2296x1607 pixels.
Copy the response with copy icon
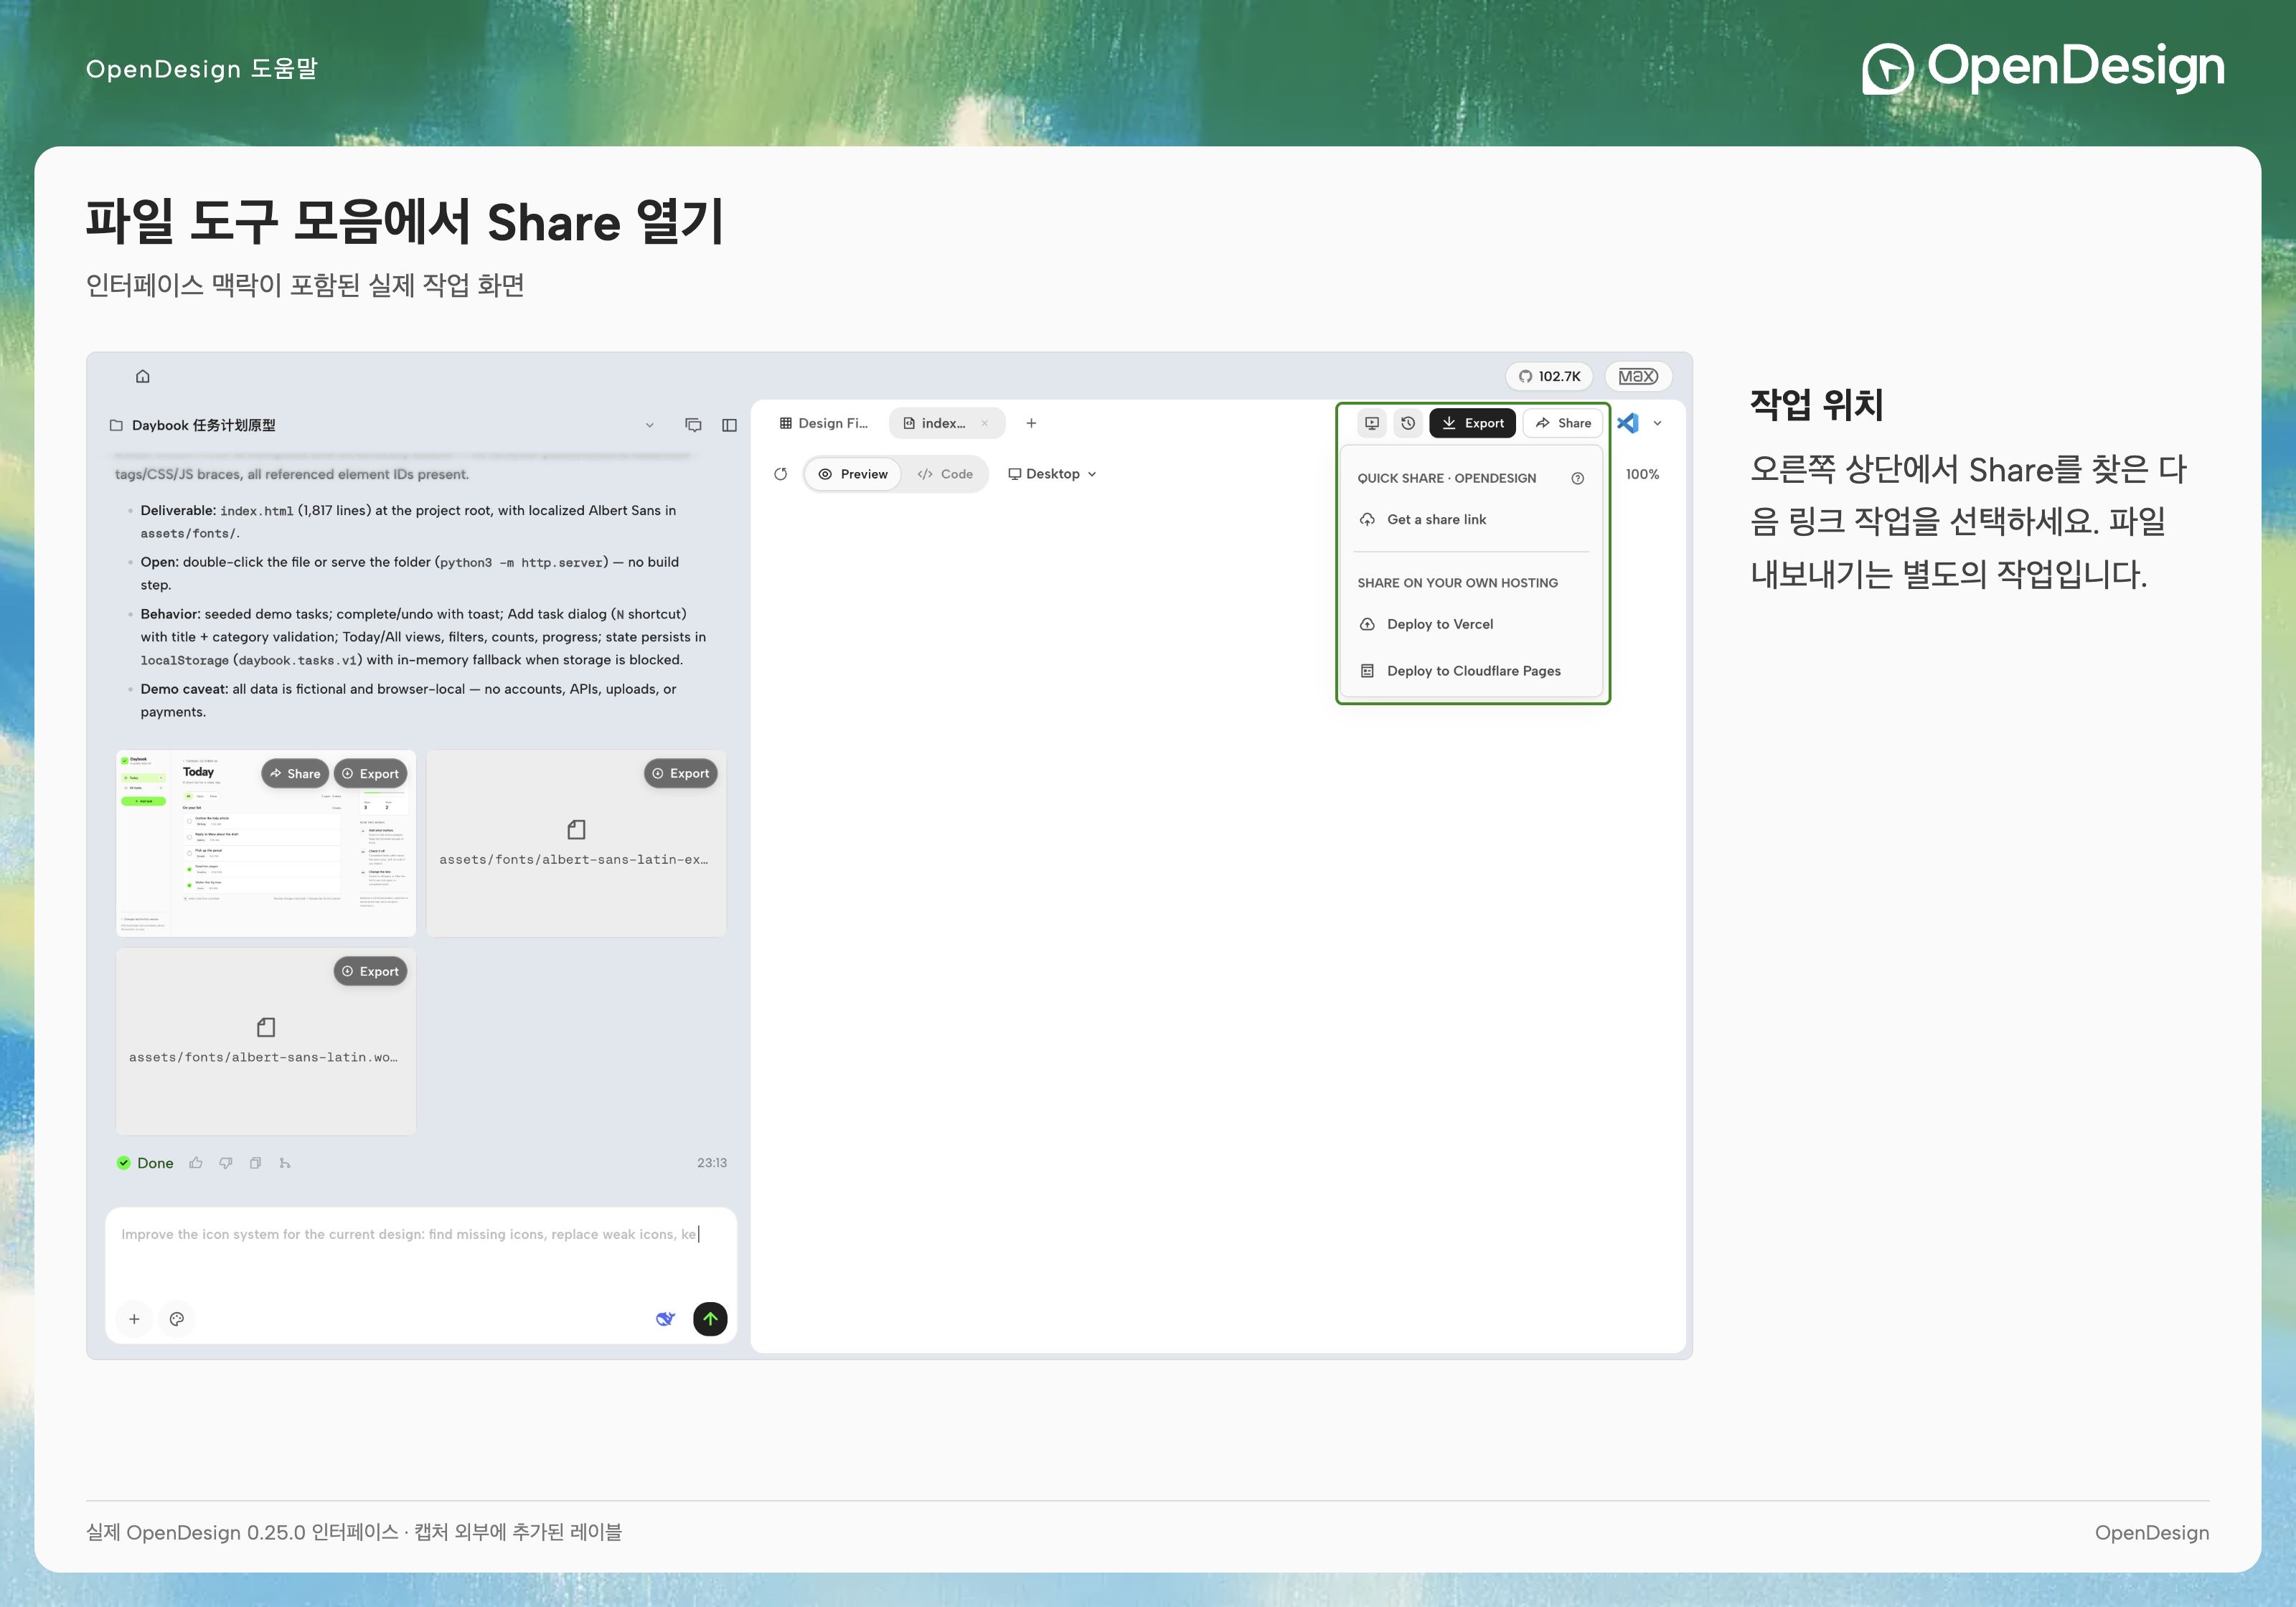(256, 1163)
